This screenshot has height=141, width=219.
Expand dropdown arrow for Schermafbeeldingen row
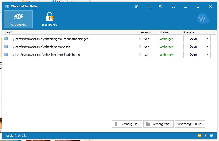(x=207, y=39)
